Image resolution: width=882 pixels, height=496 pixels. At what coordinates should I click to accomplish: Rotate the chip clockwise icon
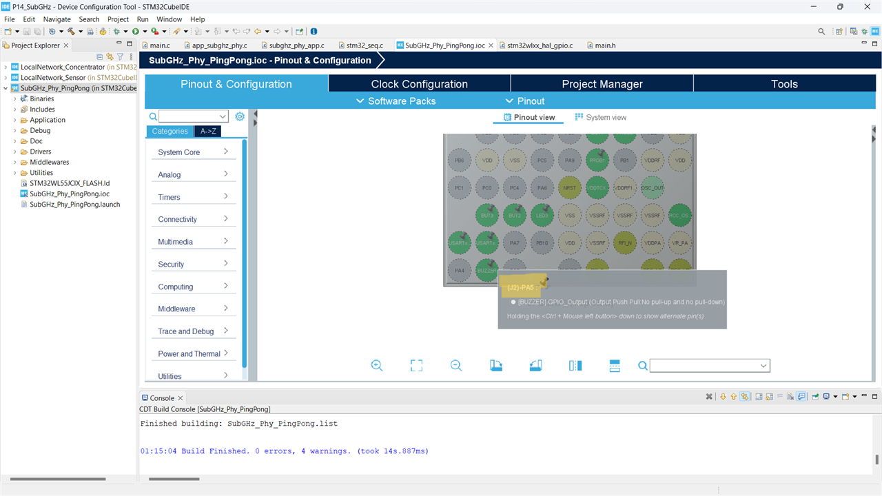496,366
